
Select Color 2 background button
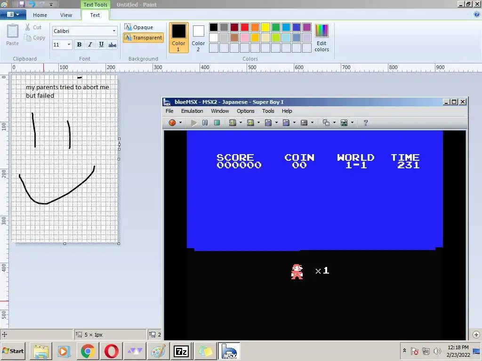(x=198, y=38)
